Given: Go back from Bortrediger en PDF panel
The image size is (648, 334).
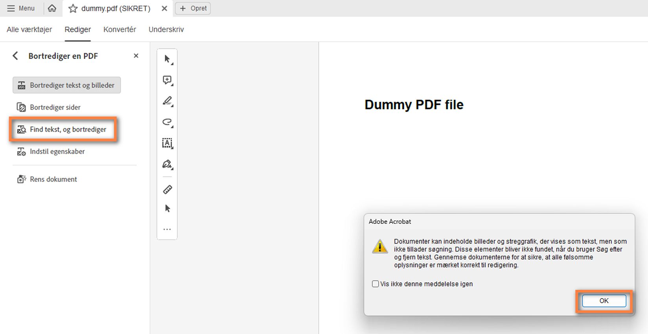Looking at the screenshot, I should [15, 56].
